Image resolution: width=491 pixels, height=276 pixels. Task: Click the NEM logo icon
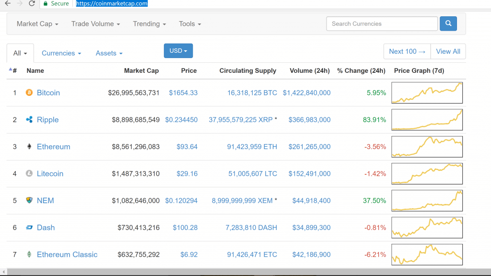[29, 200]
